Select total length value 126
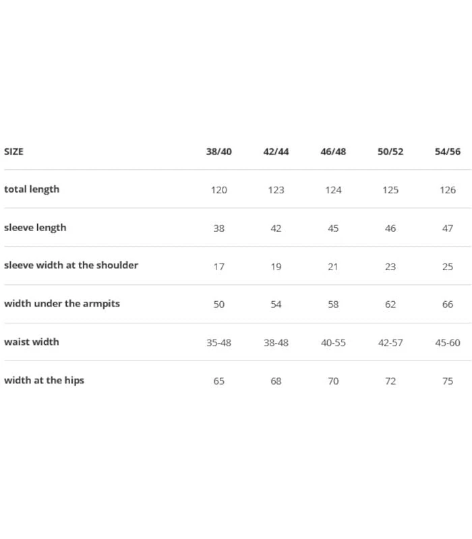472x539 pixels. click(x=448, y=190)
